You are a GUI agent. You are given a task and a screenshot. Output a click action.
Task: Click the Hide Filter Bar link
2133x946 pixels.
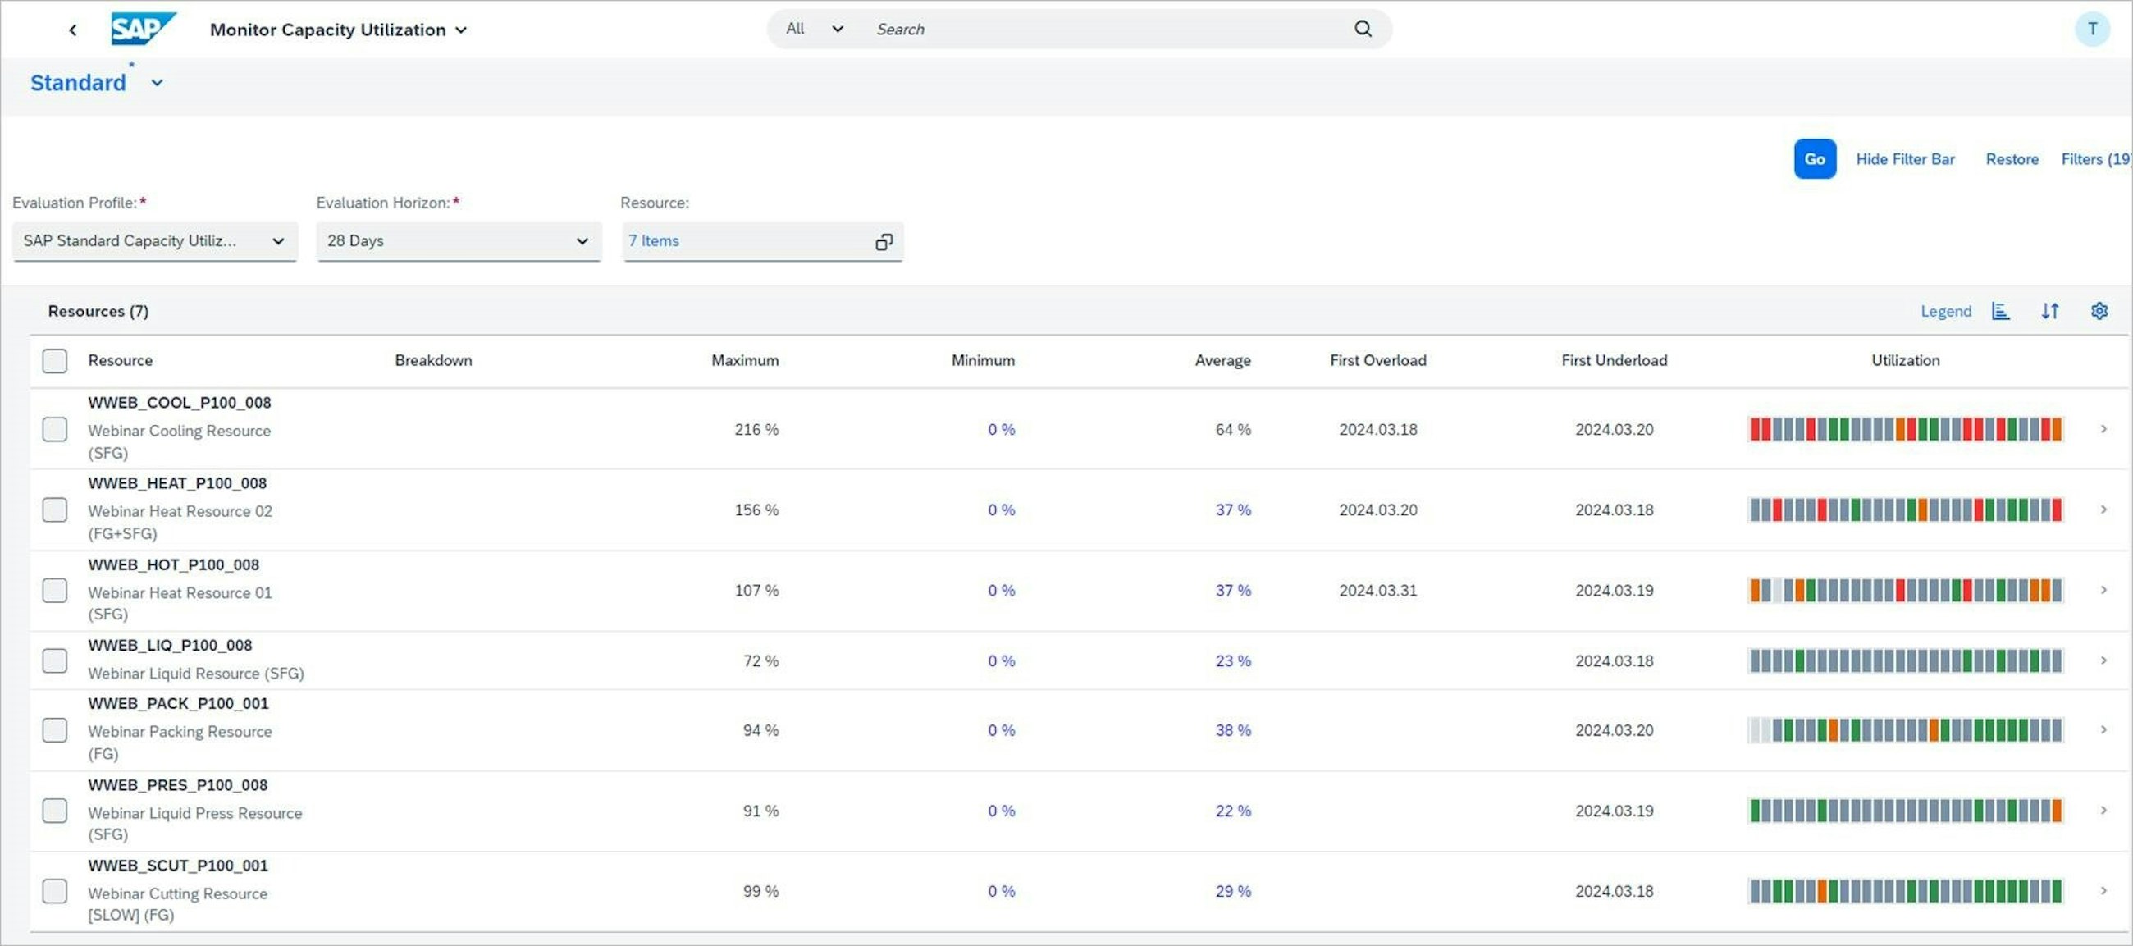(1904, 159)
